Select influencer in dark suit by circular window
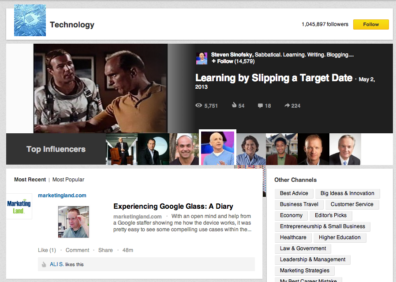Screen dimensions: 396x282 [x=153, y=149]
